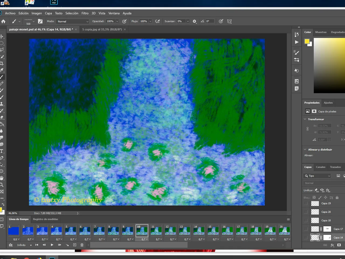Switch to the Ajustes tab
The height and width of the screenshot is (259, 345).
coord(328,103)
